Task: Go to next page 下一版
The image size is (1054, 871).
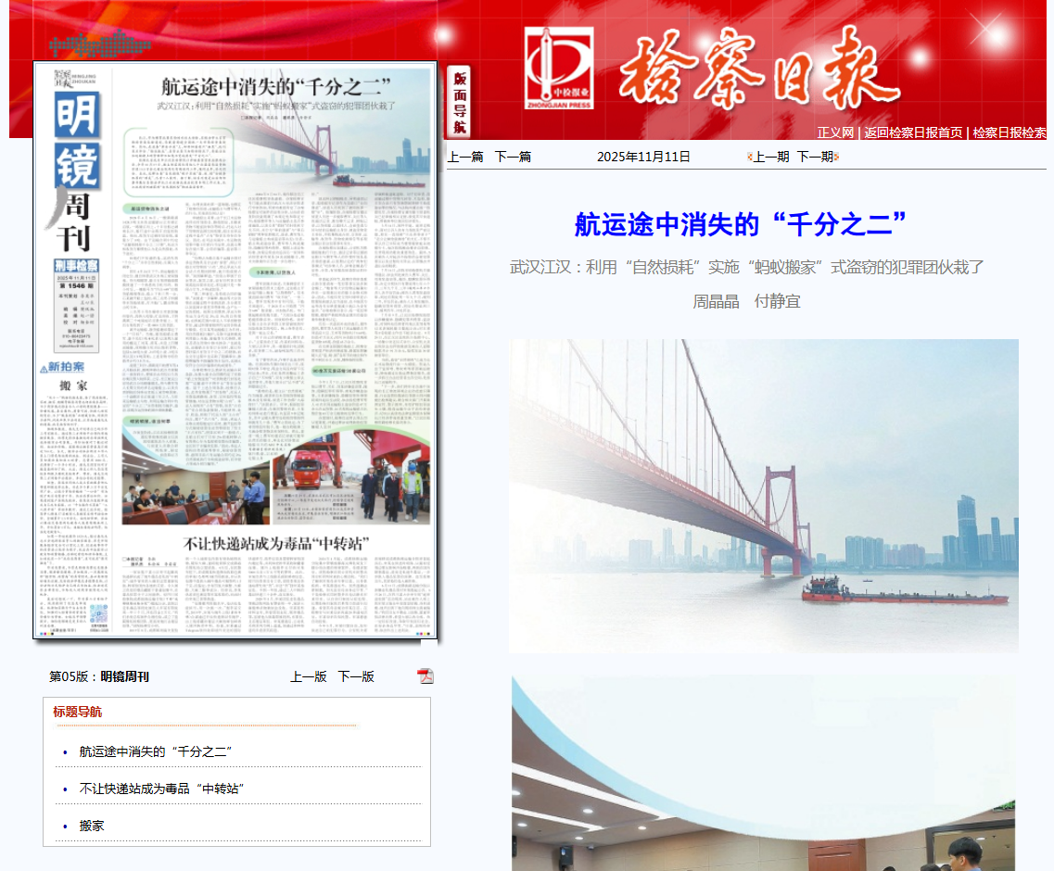Action: pyautogui.click(x=356, y=677)
